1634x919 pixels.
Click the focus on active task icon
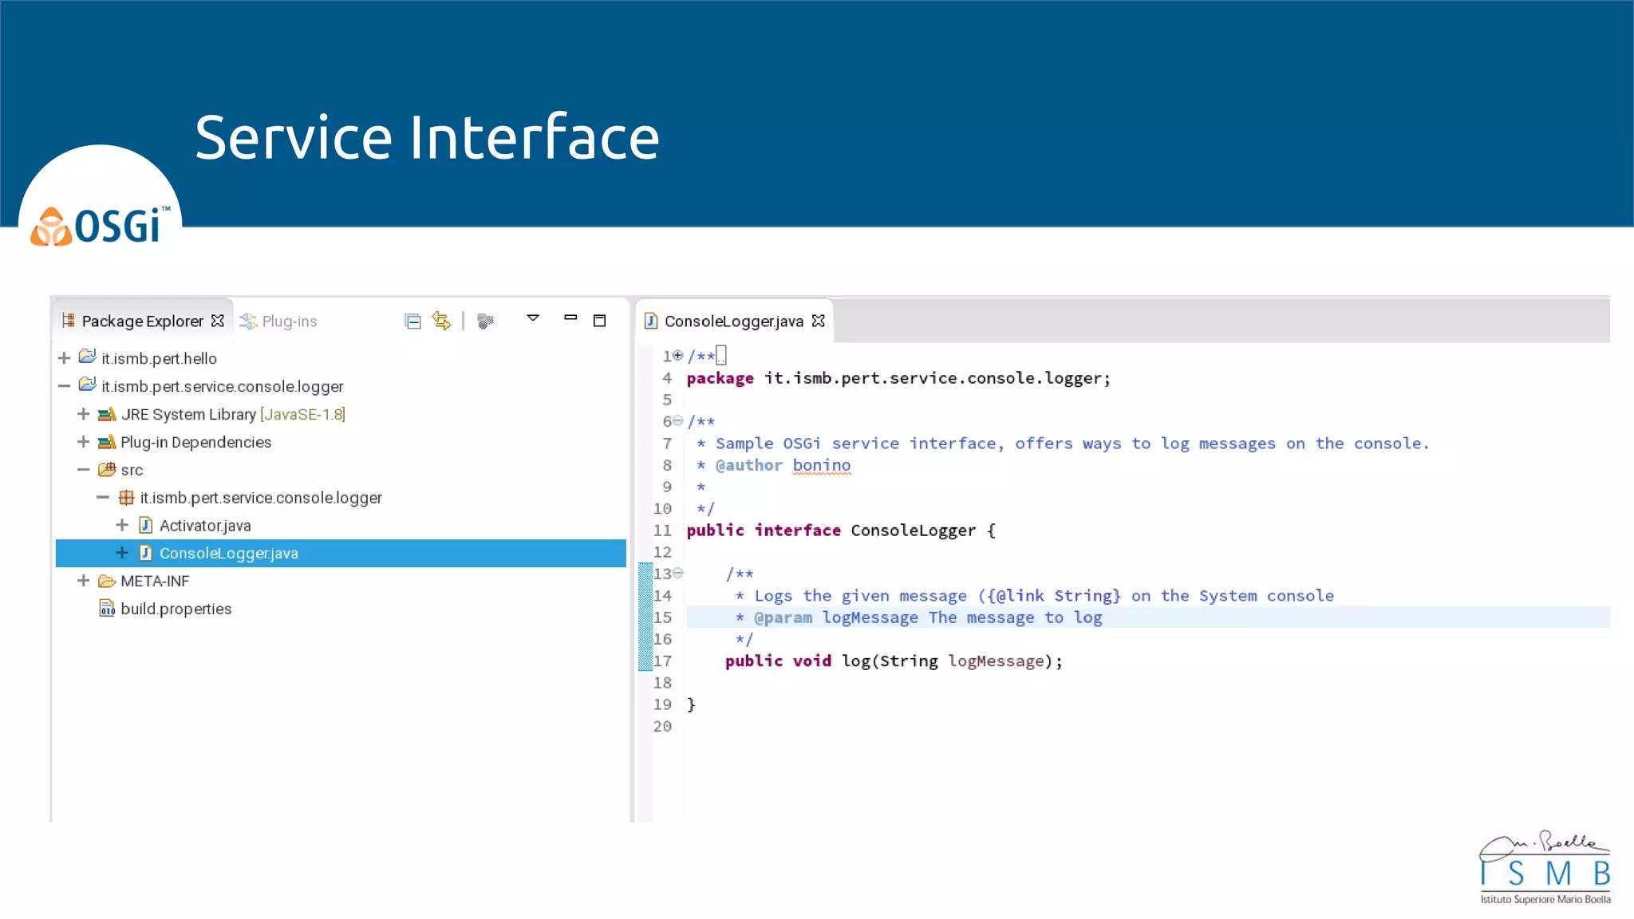(485, 321)
